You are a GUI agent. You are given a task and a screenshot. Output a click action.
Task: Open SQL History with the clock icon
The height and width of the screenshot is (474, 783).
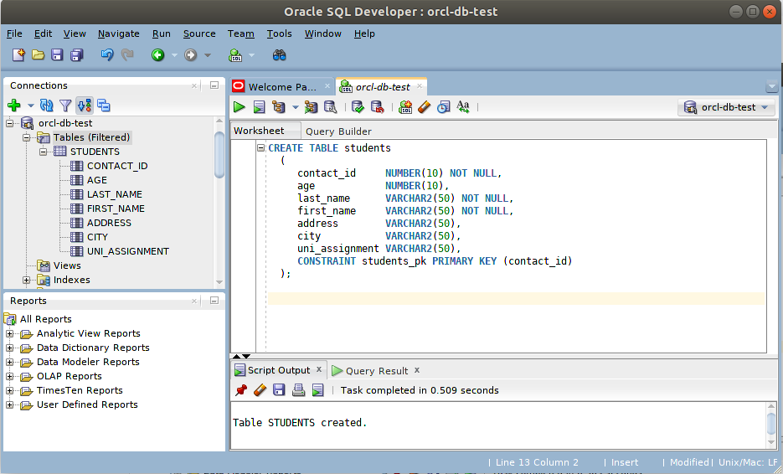point(443,107)
